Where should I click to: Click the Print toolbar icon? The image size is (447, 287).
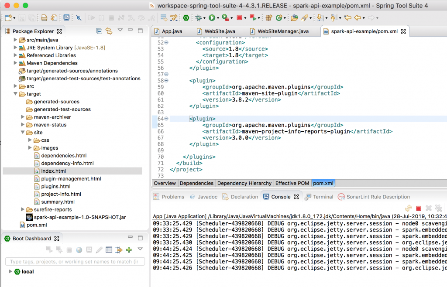tap(44, 18)
